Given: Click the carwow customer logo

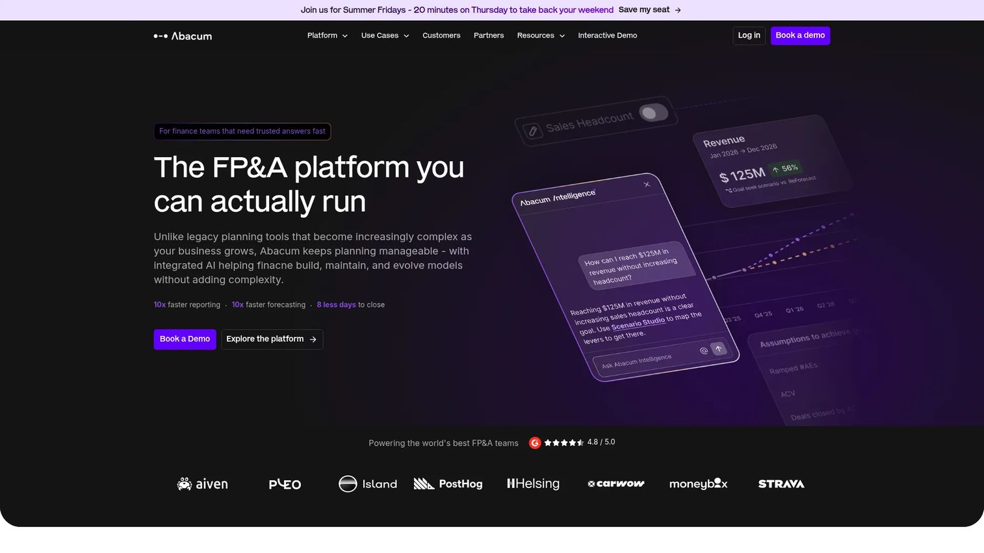Looking at the screenshot, I should 615,483.
